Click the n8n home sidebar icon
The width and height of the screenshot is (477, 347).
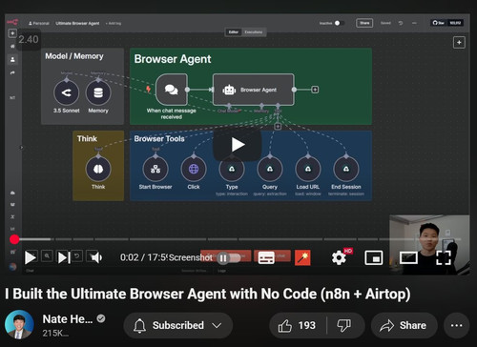12,47
